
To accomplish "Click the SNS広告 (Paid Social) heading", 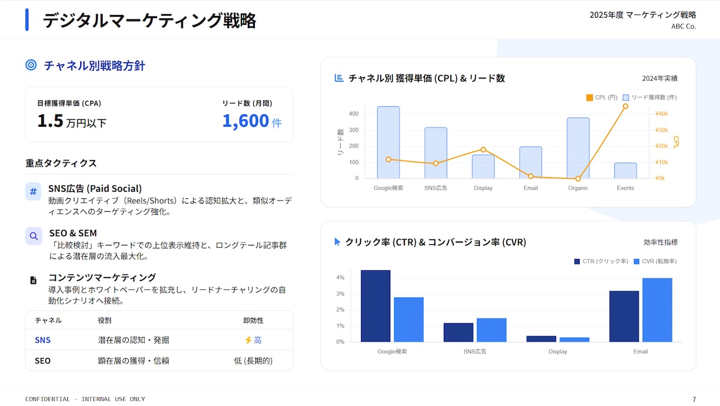I will tap(95, 189).
